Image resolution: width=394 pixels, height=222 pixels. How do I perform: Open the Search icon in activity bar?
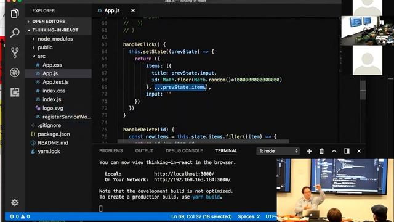coord(15,33)
